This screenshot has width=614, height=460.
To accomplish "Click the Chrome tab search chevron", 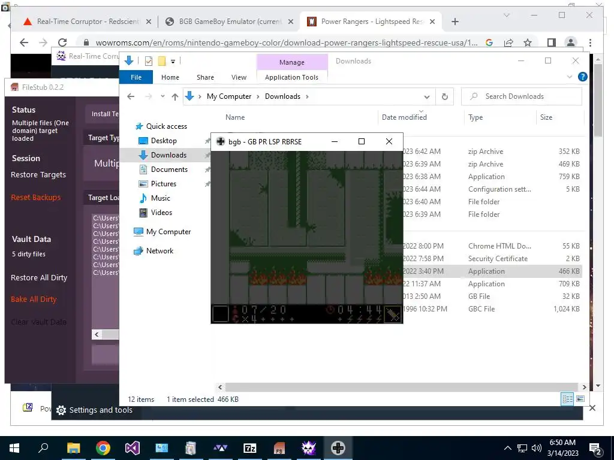I will 506,15.
